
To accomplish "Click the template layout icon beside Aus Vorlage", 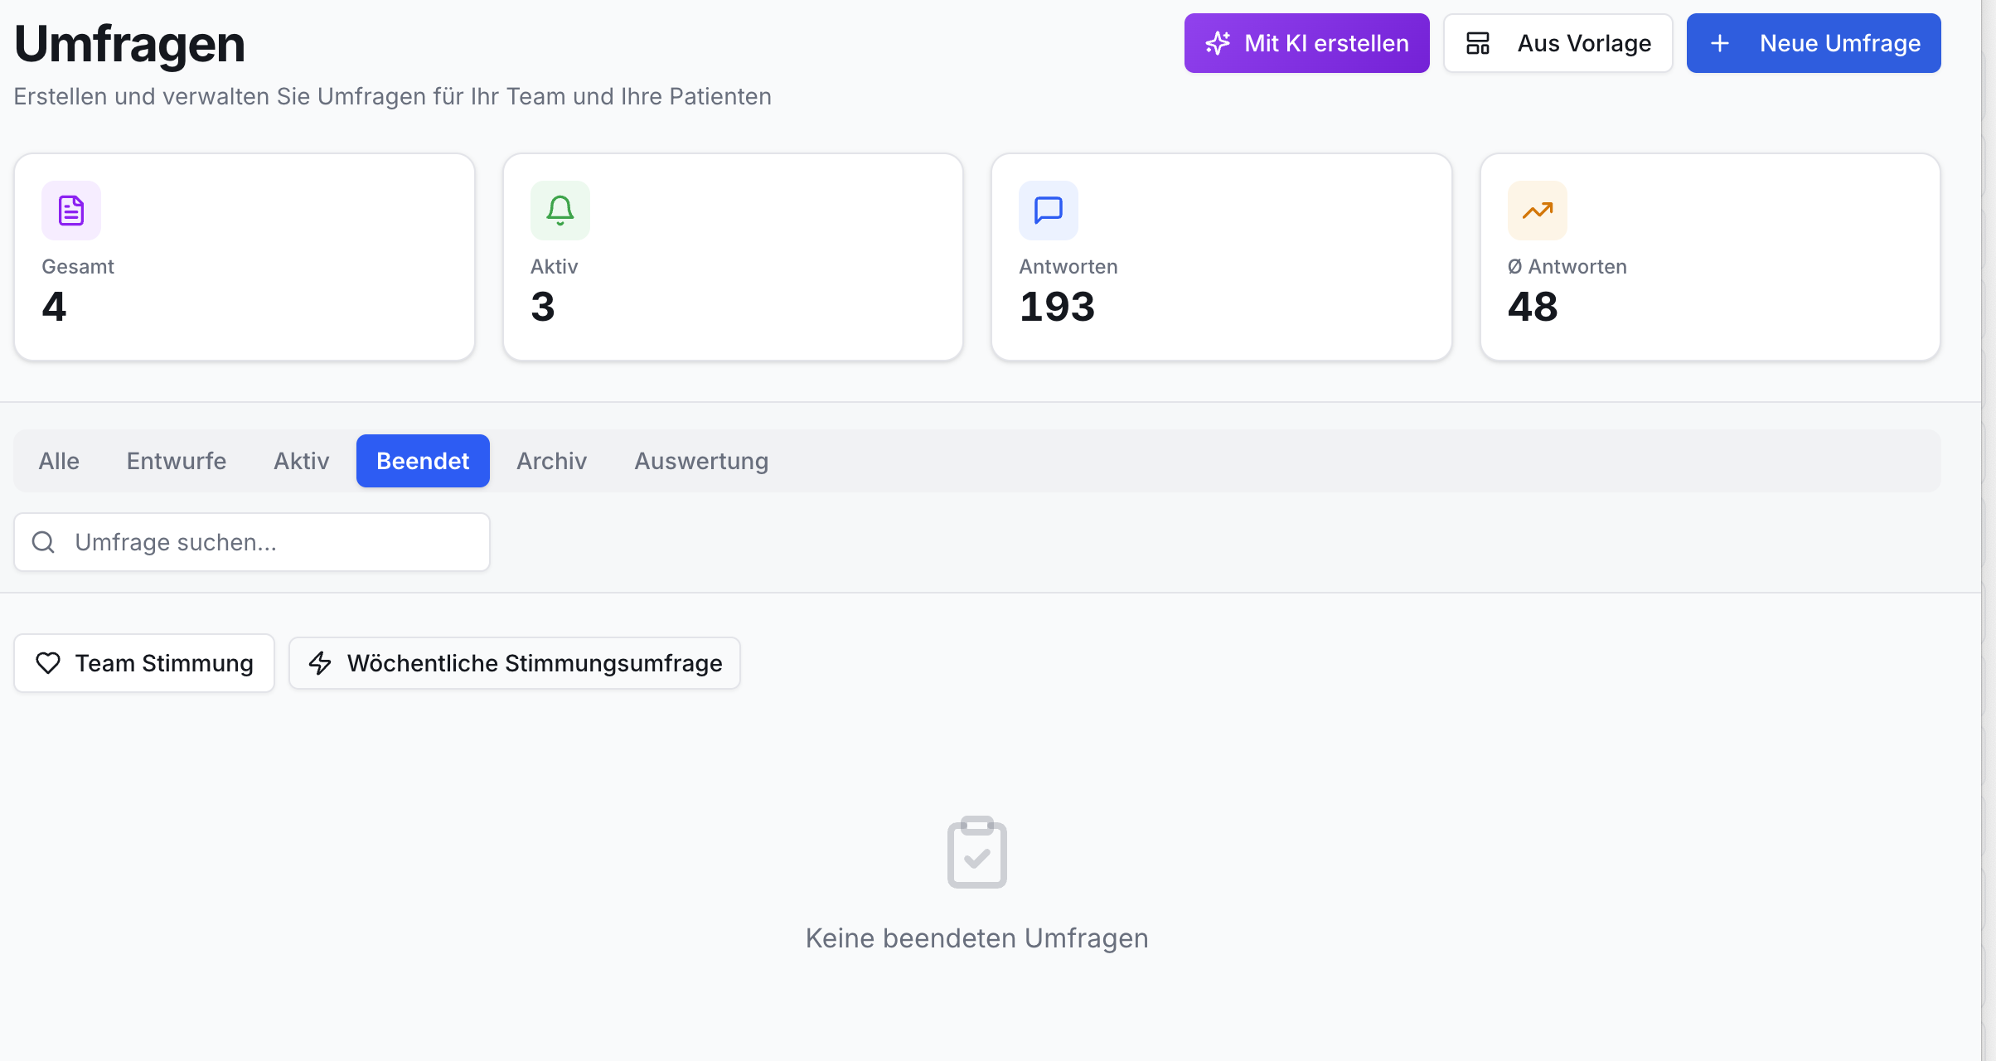I will coord(1478,43).
